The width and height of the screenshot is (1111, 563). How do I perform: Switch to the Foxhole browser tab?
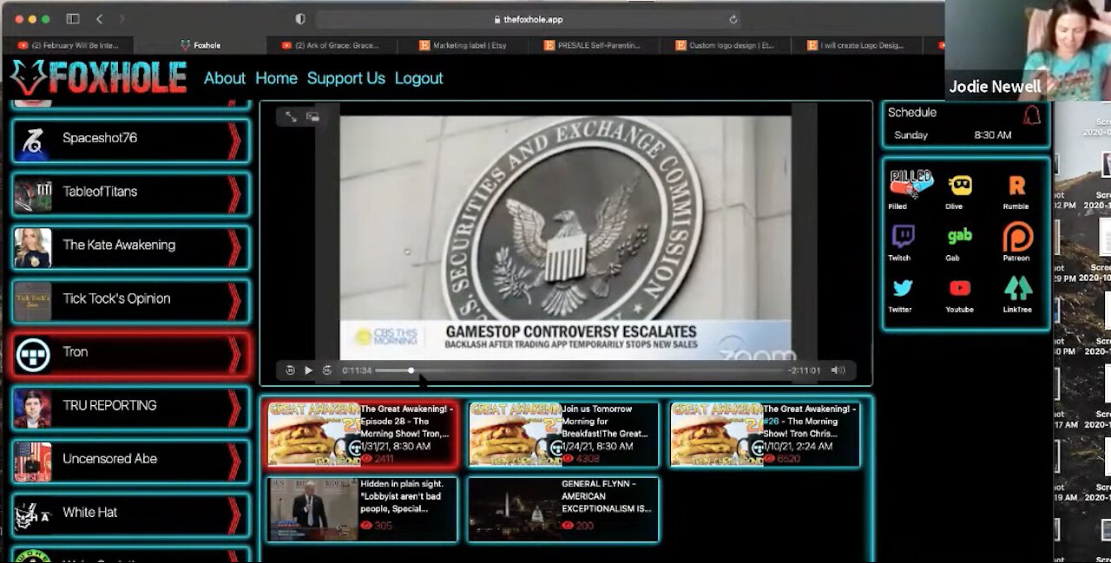(201, 45)
